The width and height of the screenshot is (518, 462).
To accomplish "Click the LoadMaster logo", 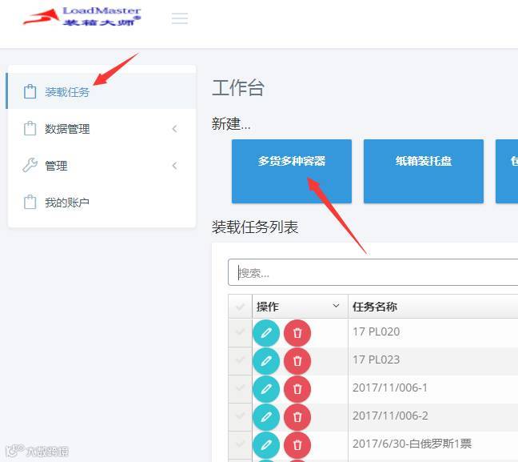I will click(x=82, y=16).
